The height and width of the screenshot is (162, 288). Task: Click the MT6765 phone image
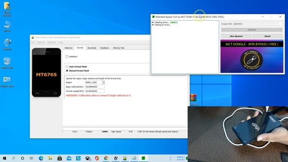click(46, 72)
